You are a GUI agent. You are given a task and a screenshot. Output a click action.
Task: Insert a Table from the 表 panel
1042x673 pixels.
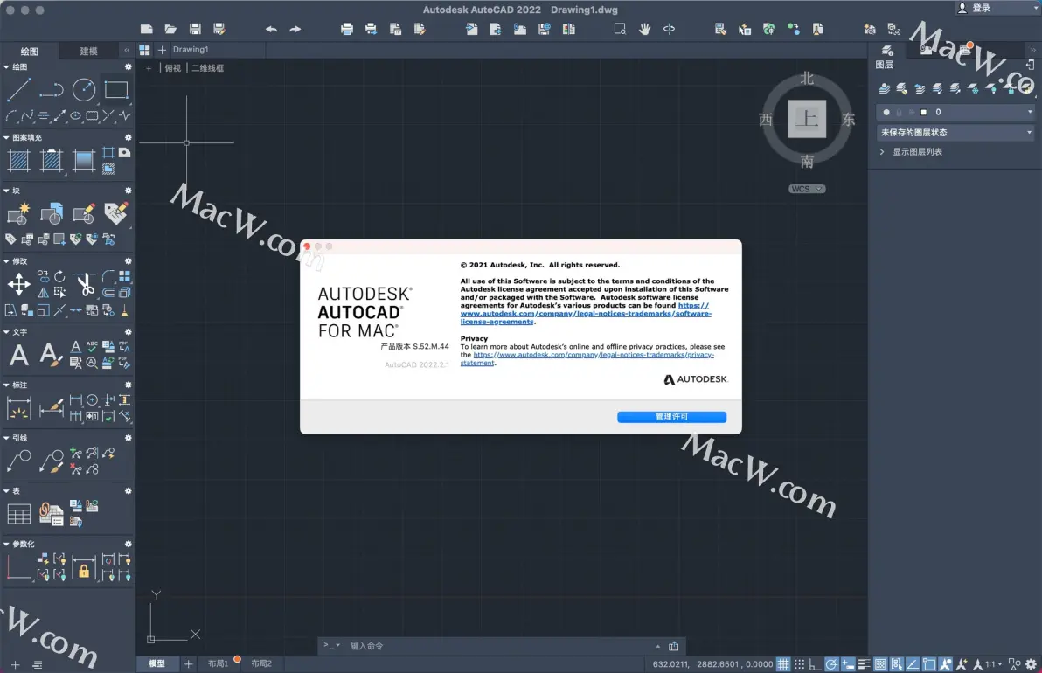click(18, 514)
